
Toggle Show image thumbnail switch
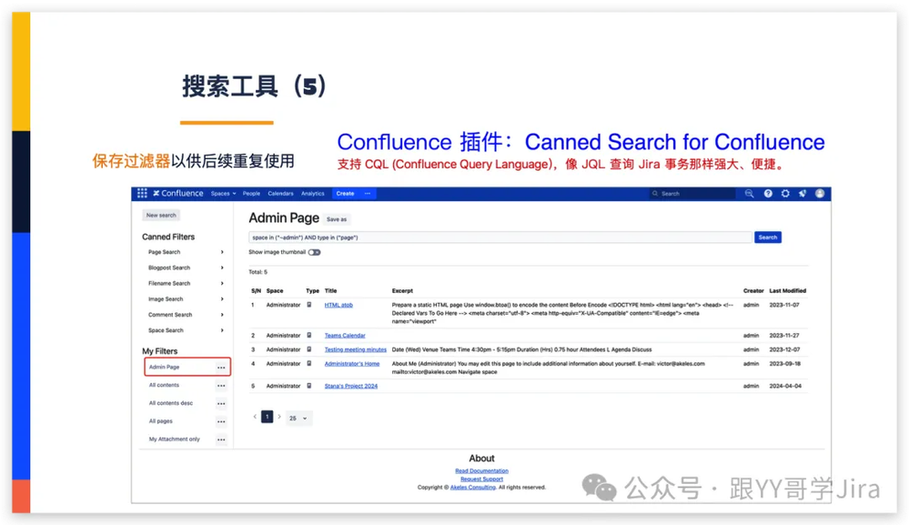[x=314, y=252]
